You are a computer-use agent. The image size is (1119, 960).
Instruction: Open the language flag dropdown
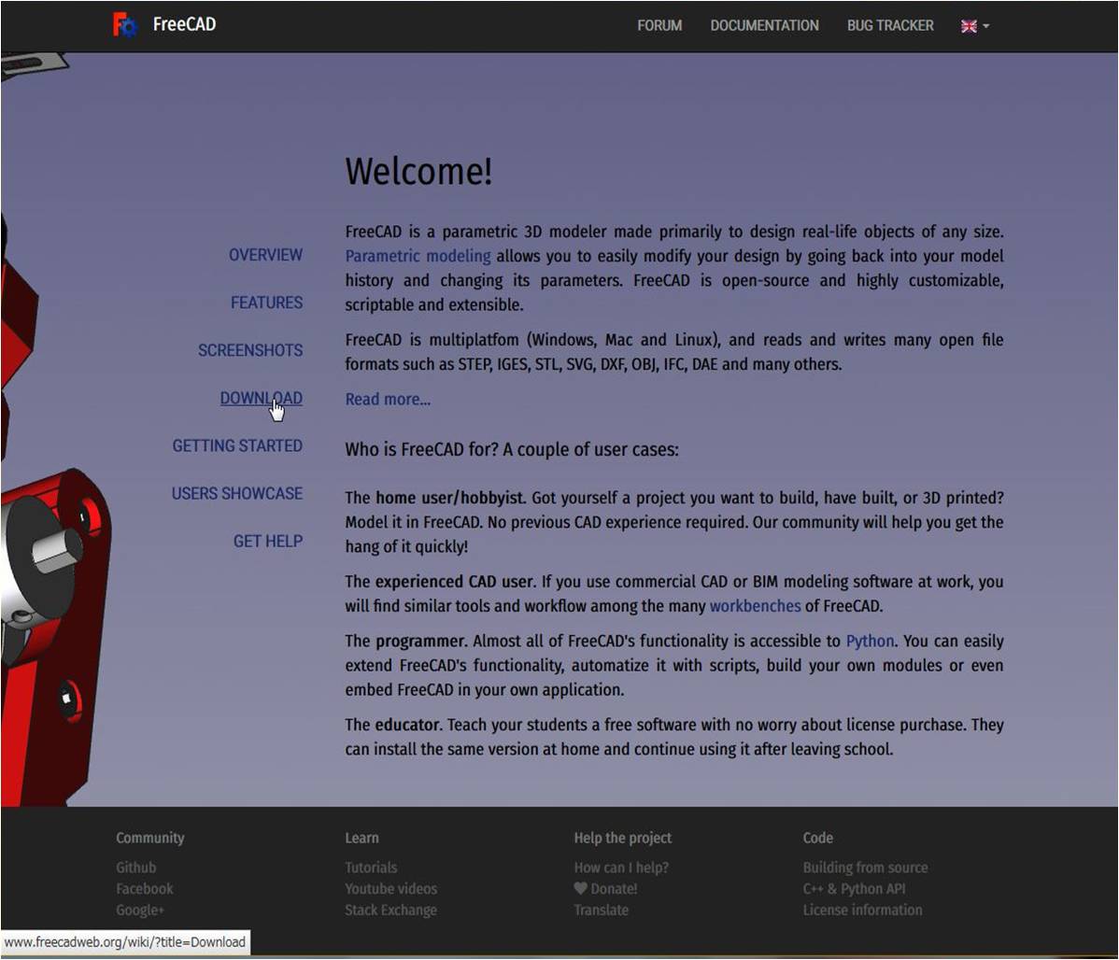[x=974, y=26]
